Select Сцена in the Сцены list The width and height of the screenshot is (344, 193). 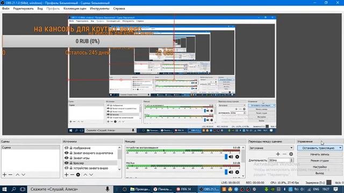point(30,147)
